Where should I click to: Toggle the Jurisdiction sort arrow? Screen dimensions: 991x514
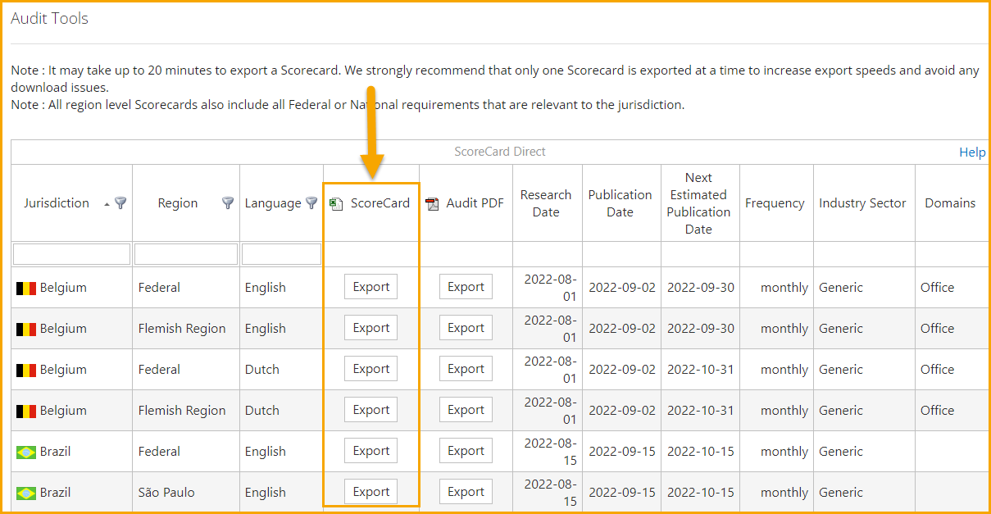pyautogui.click(x=107, y=204)
